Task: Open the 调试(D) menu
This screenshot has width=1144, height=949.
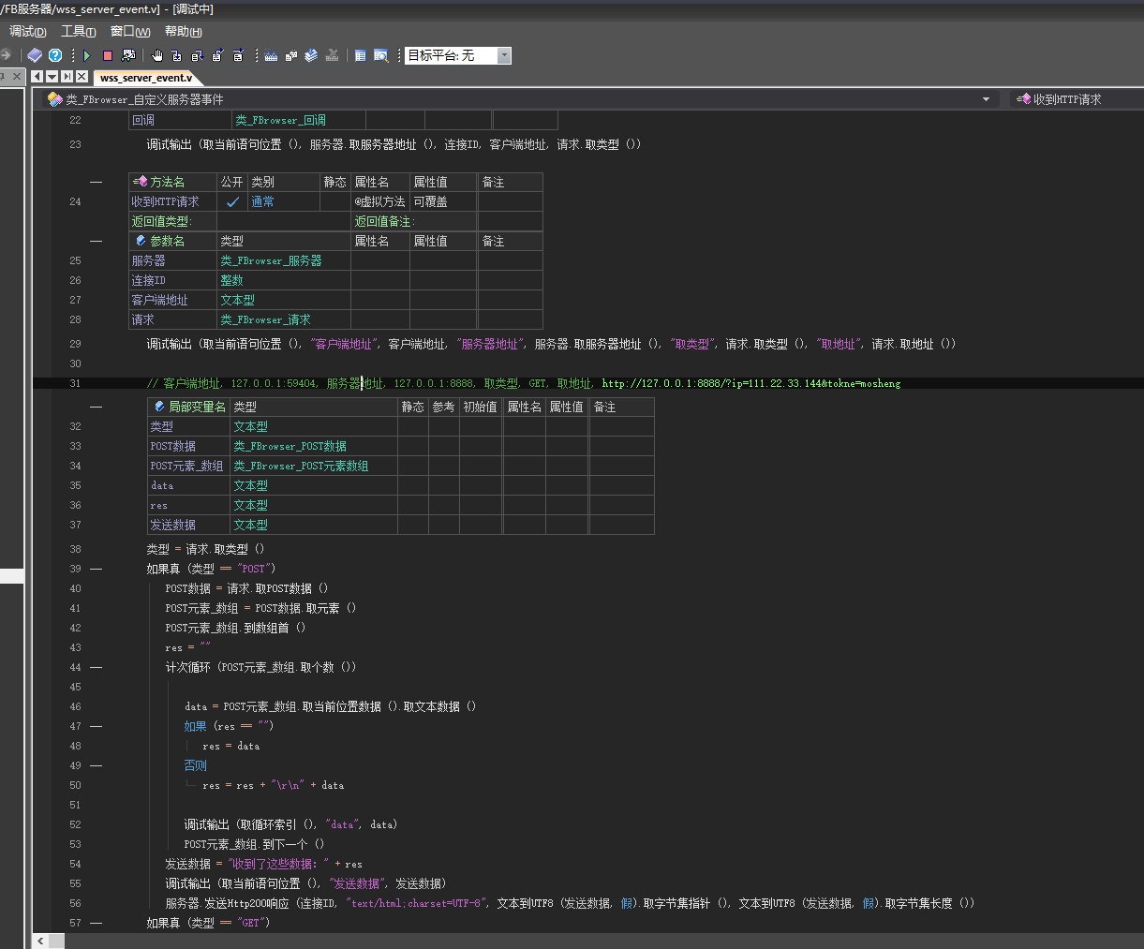Action: [x=28, y=32]
